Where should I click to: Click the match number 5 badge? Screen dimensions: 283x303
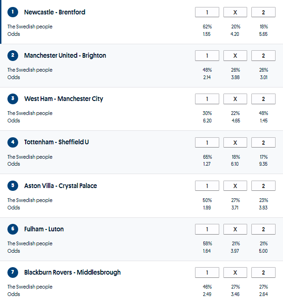point(13,186)
